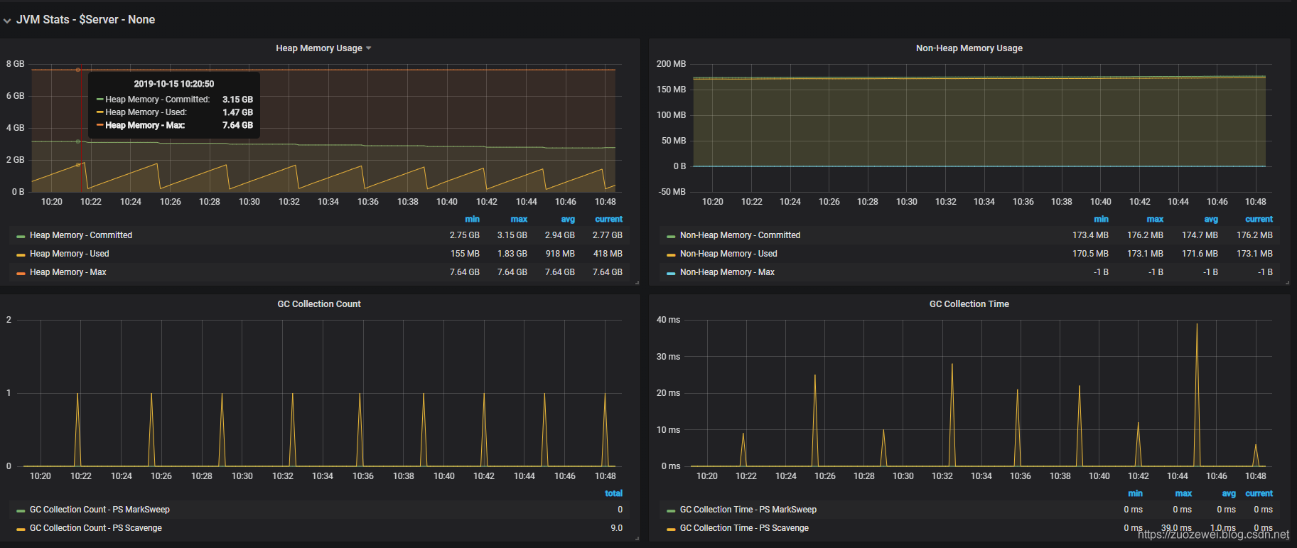Click GC Collection Count panel resize handle

(x=637, y=539)
